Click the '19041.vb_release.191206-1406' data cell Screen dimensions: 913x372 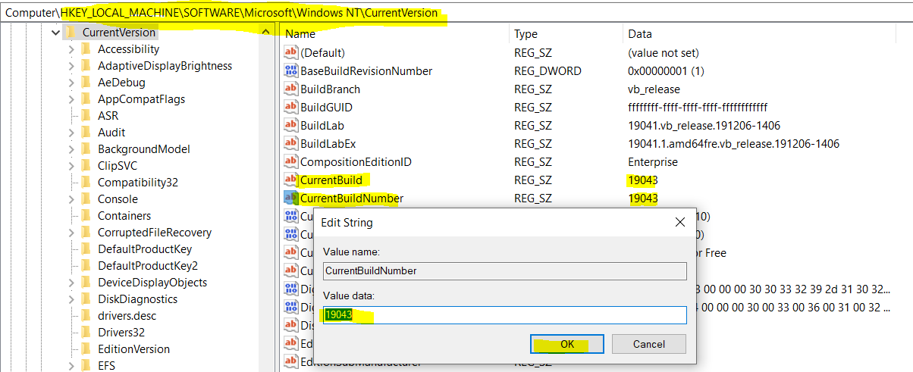coord(704,126)
